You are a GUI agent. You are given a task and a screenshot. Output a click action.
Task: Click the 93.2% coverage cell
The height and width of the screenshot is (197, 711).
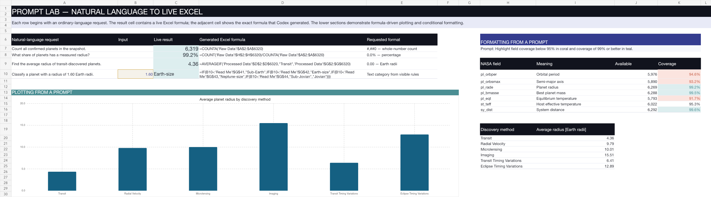pos(679,81)
